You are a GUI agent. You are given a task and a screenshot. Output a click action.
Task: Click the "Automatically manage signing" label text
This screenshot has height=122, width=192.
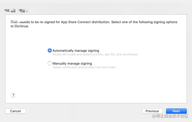point(76,51)
